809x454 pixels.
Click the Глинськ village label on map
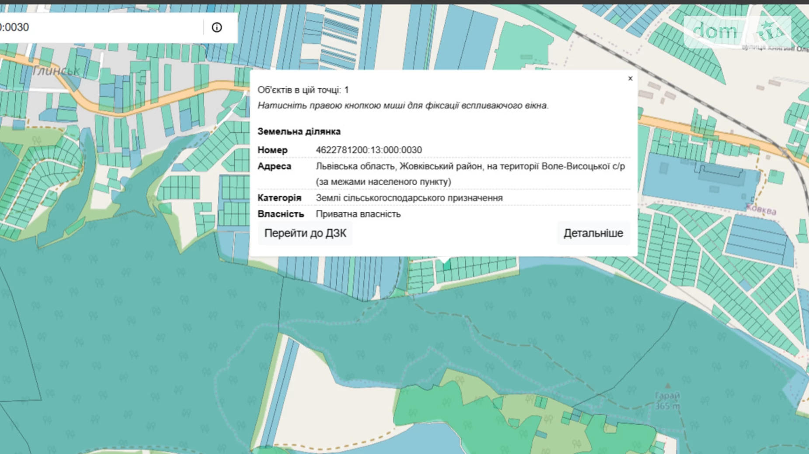(56, 71)
